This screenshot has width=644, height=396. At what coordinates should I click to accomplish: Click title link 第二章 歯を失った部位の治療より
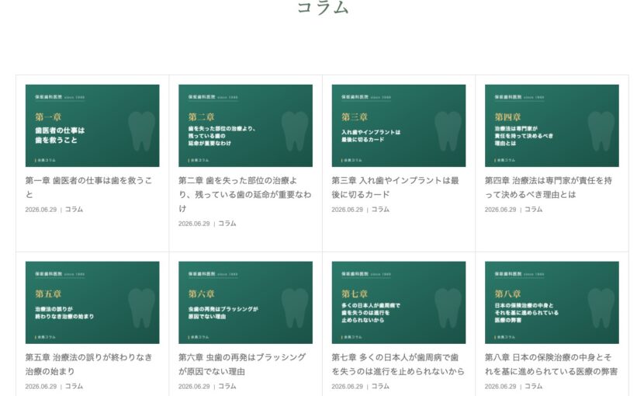pos(244,194)
